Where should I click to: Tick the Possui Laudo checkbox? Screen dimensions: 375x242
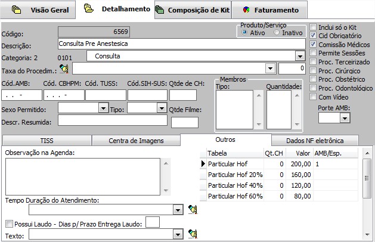click(x=9, y=224)
